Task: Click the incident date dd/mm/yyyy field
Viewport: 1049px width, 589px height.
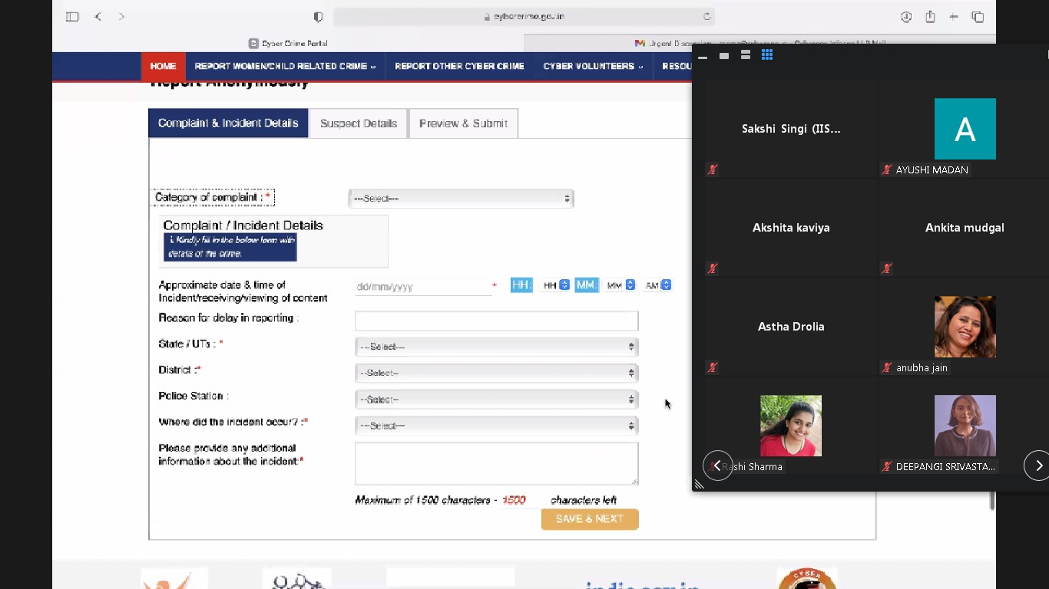Action: coord(421,287)
